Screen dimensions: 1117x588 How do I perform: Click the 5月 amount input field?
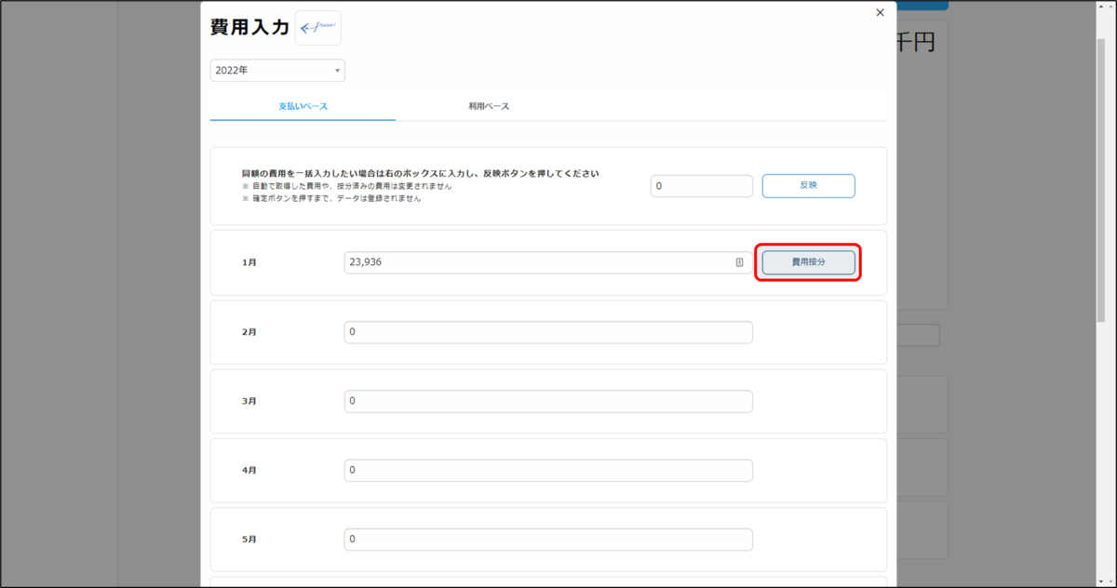tap(547, 539)
